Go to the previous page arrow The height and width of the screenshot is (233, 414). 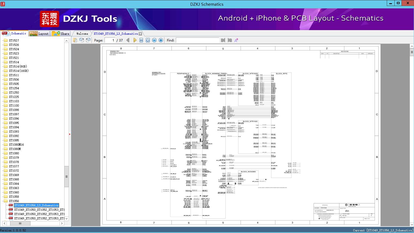[128, 40]
